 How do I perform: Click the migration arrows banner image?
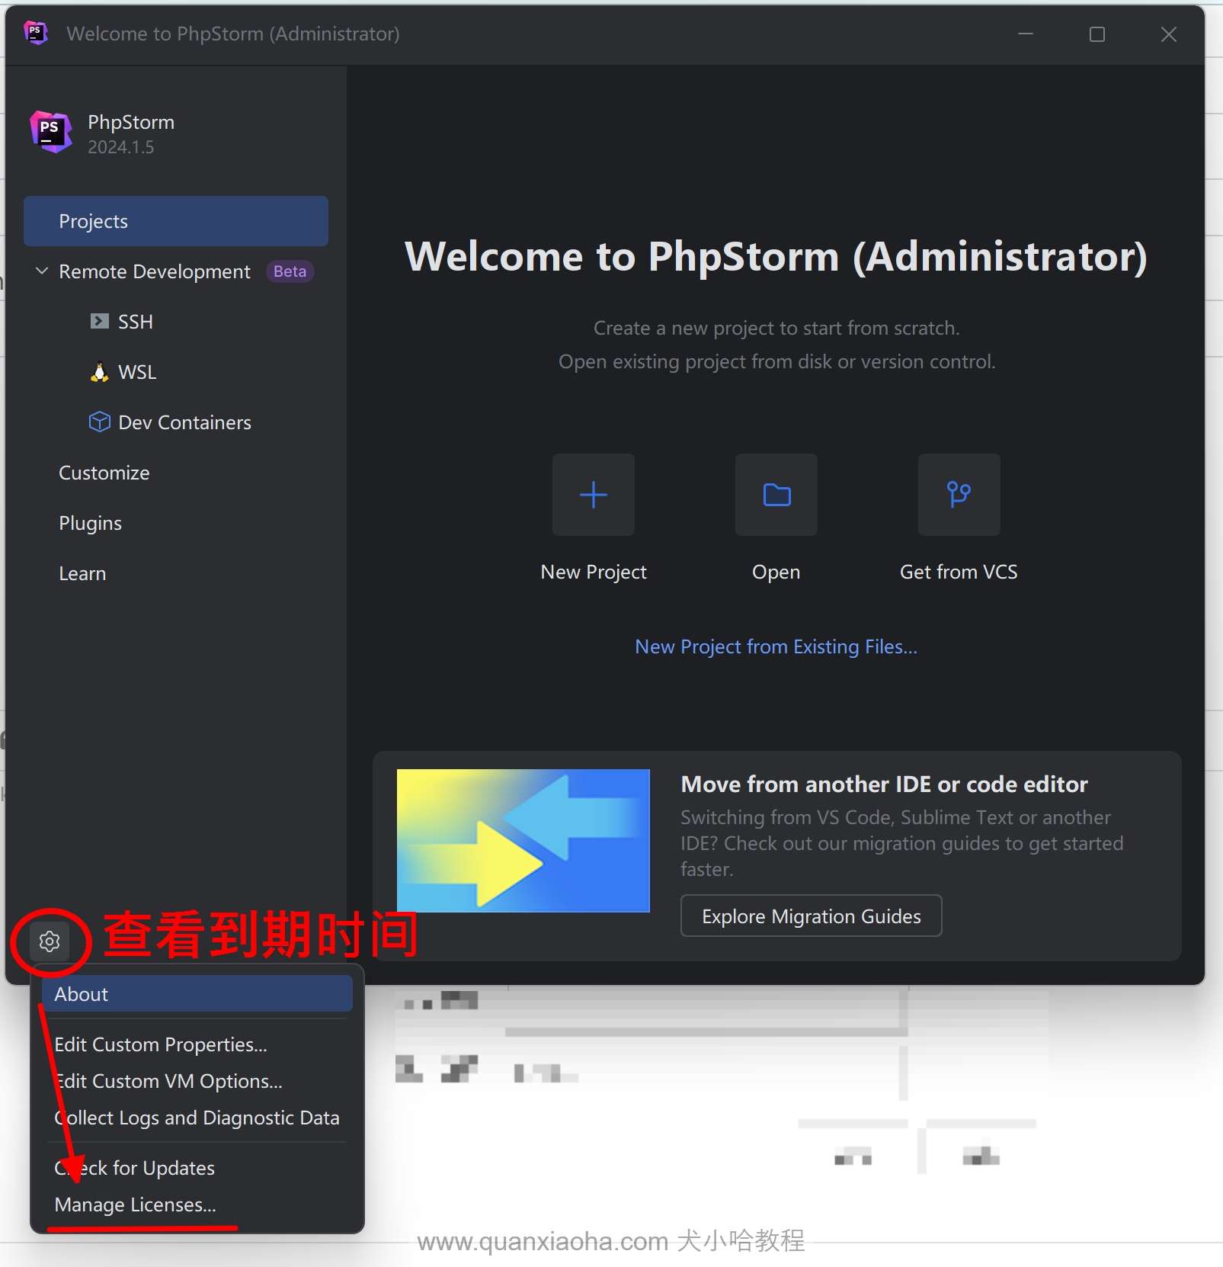523,840
